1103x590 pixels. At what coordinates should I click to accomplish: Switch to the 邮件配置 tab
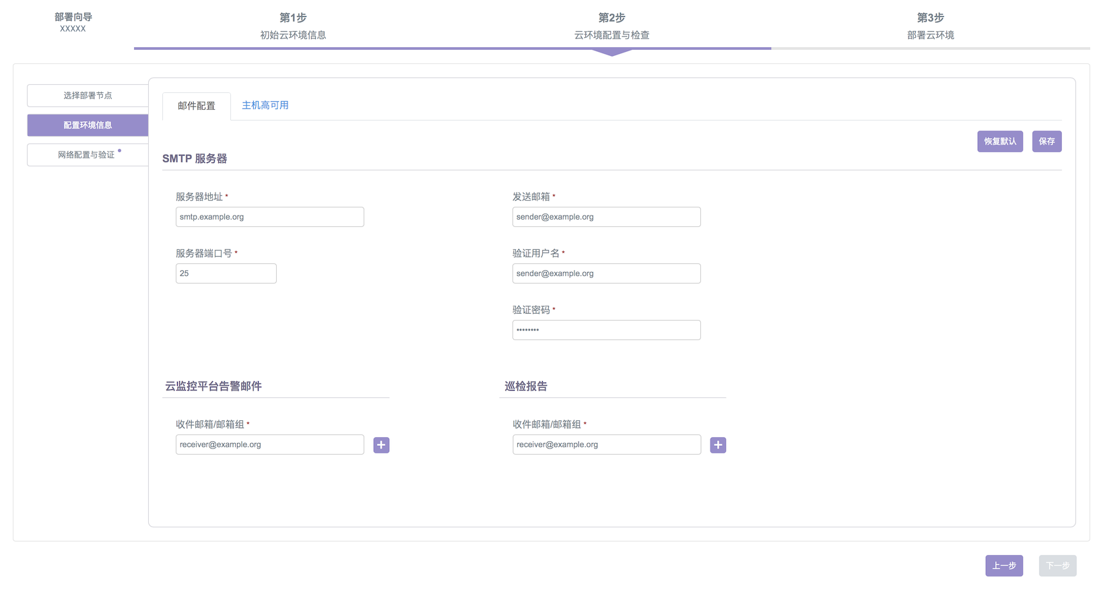197,106
